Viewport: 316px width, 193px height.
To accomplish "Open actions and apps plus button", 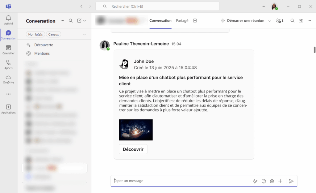I will pos(280,181).
